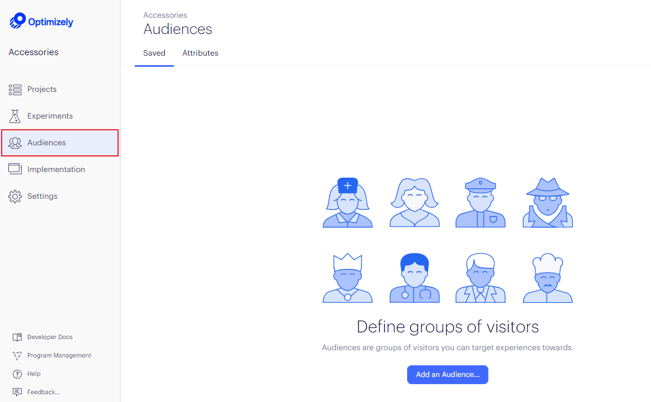Switch to the Saved tab

pyautogui.click(x=154, y=53)
